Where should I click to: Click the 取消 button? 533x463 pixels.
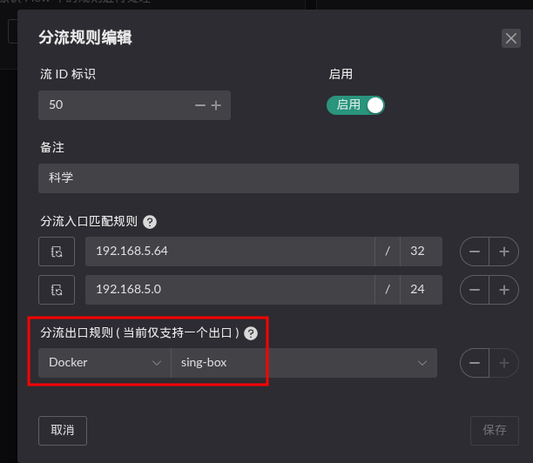click(63, 431)
